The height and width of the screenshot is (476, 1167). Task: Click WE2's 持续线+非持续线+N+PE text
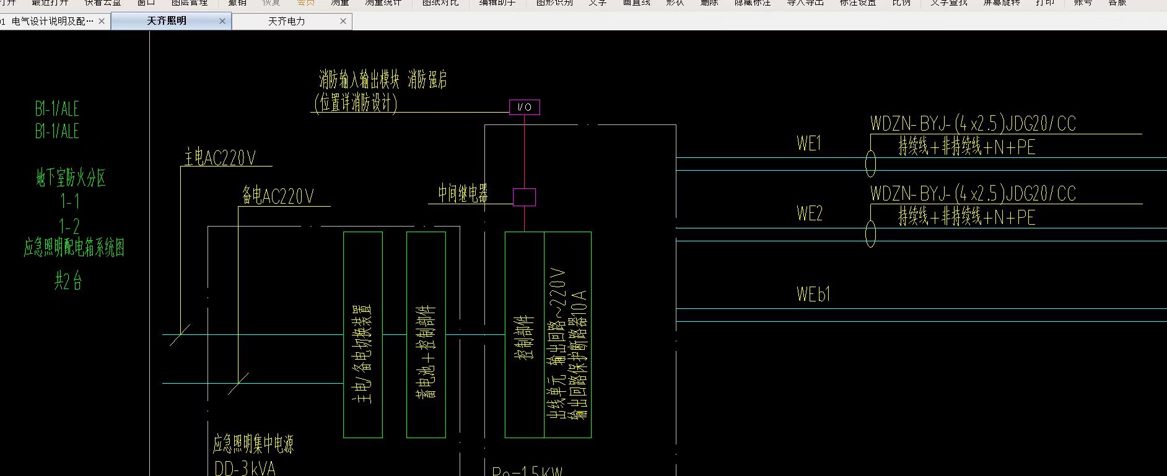tap(967, 217)
